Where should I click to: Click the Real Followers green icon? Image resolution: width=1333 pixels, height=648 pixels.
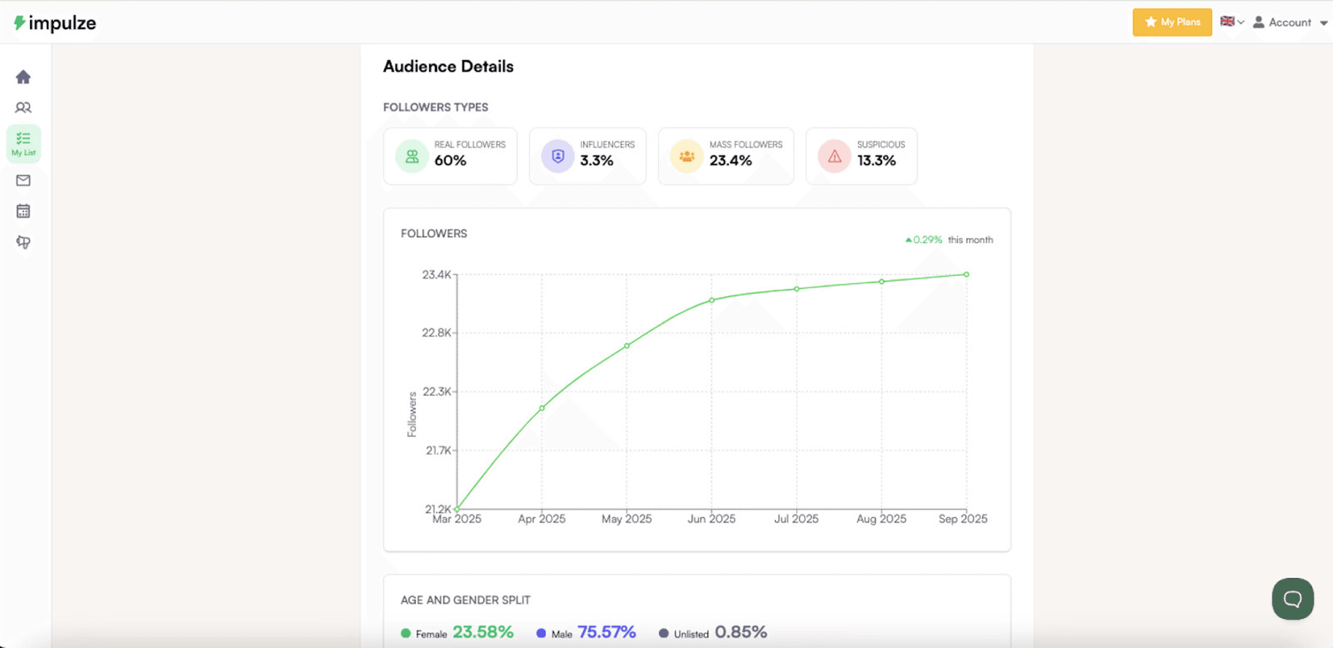pyautogui.click(x=412, y=156)
